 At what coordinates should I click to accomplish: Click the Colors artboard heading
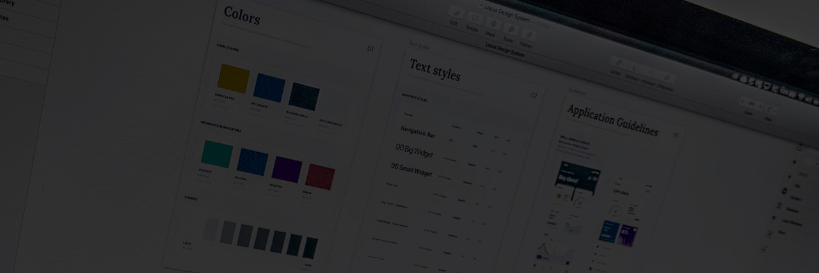tap(242, 15)
